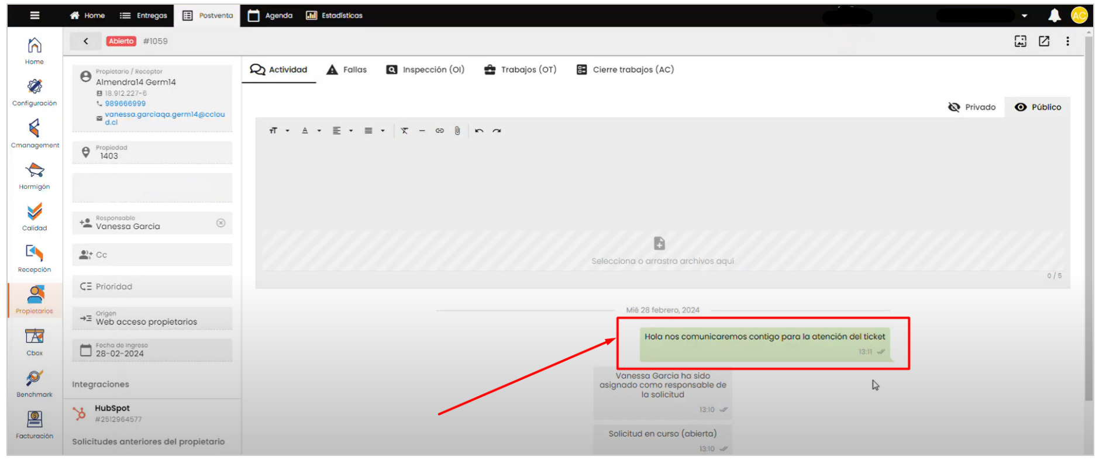Clear formatting in the editor toolbar

click(404, 131)
